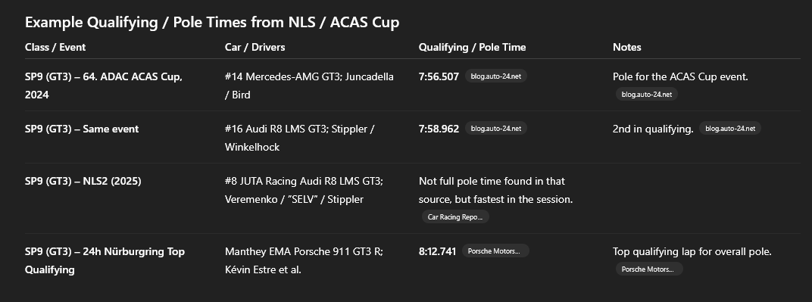
Task: Open blog.auto-24.net chip next to 2nd in qualifying
Action: 729,128
